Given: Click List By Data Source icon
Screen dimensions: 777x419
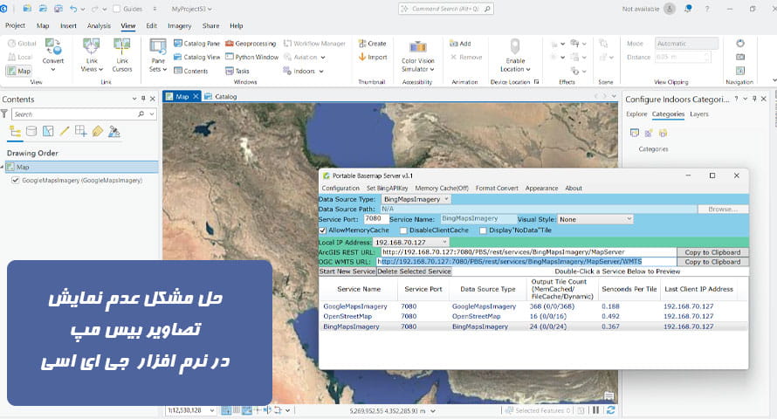Looking at the screenshot, I should click(x=31, y=131).
